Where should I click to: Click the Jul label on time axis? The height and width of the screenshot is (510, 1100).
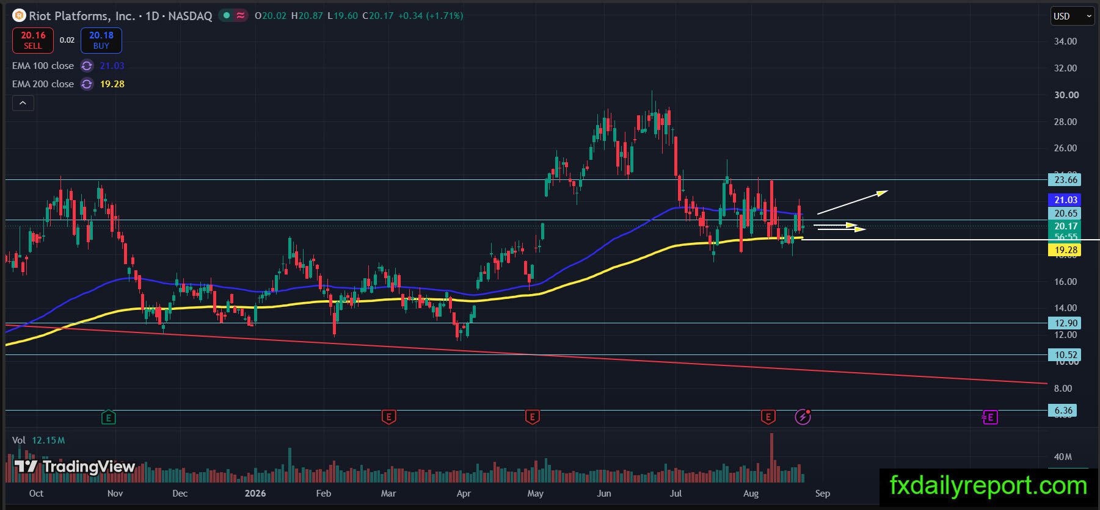point(676,494)
